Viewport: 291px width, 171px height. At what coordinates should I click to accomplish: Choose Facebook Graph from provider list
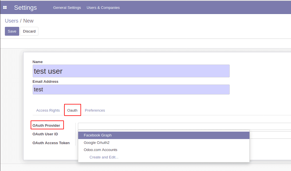point(164,135)
